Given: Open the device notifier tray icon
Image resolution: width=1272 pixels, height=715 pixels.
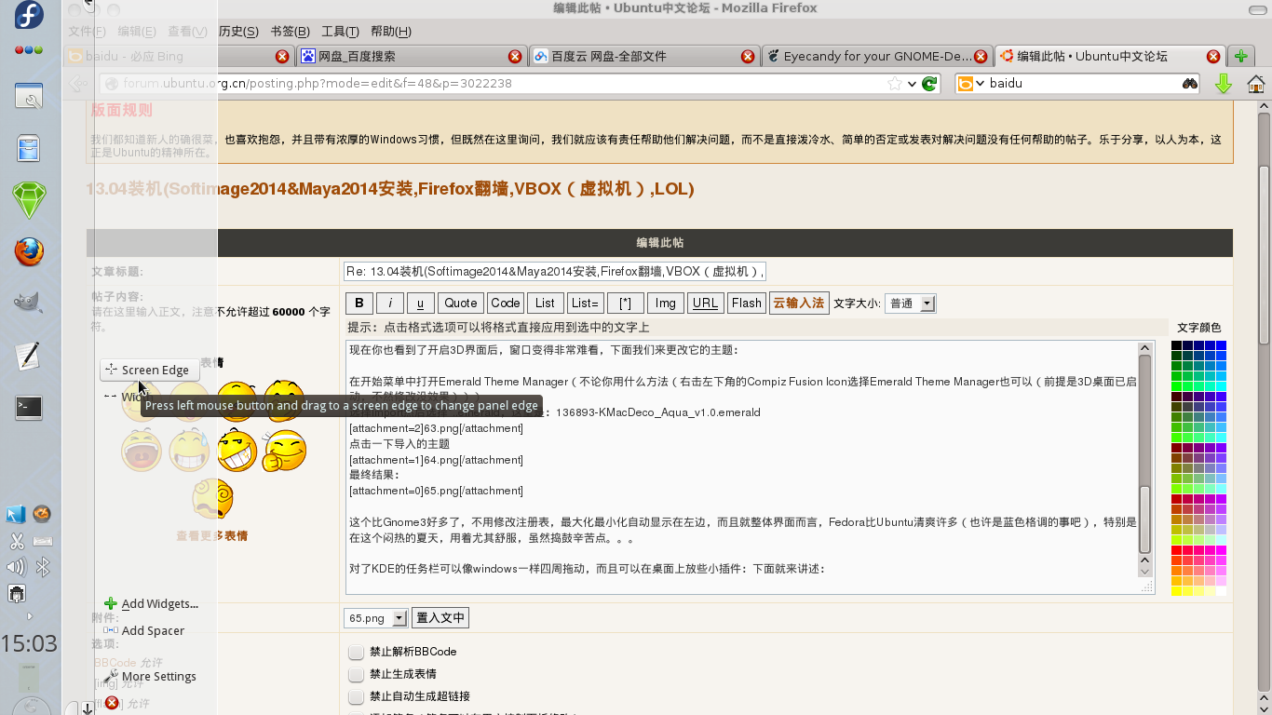Looking at the screenshot, I should coord(17,593).
